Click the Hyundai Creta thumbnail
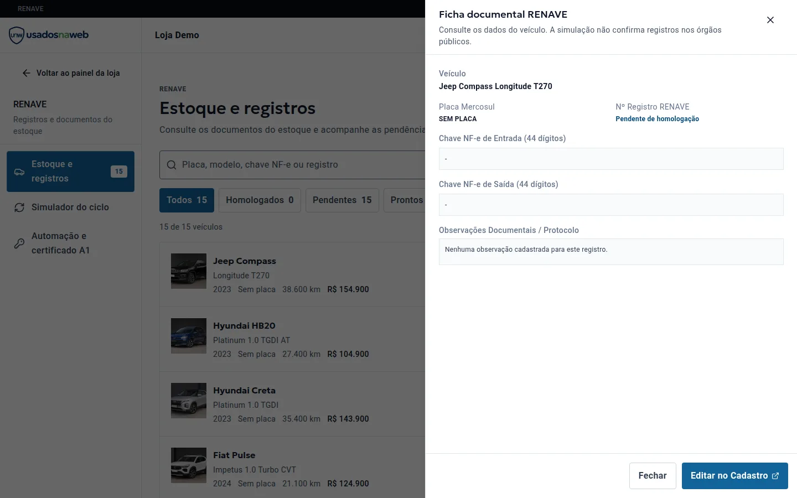 [189, 401]
